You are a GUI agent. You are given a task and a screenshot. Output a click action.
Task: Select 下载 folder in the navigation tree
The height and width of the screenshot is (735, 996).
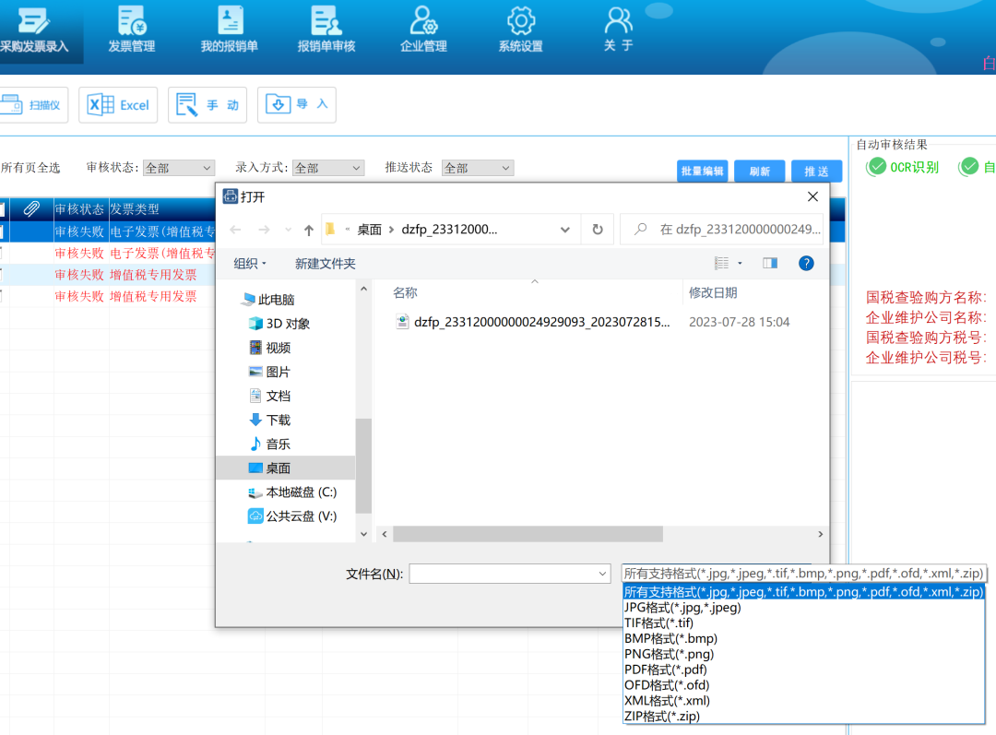pos(278,420)
